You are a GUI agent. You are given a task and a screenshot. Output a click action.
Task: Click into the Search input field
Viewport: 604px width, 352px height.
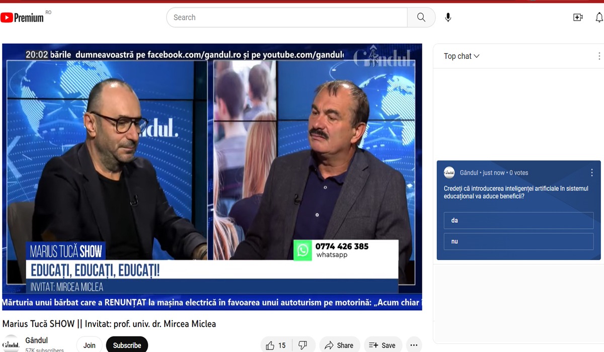[x=287, y=17]
